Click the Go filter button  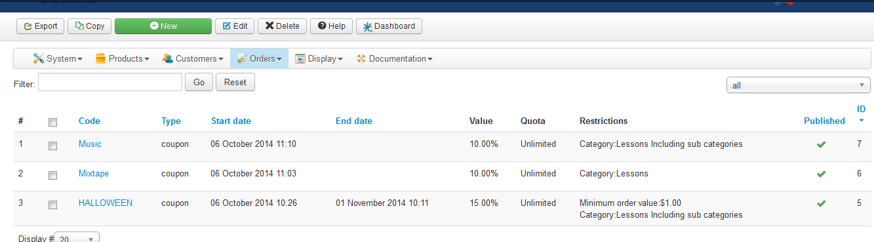point(199,82)
